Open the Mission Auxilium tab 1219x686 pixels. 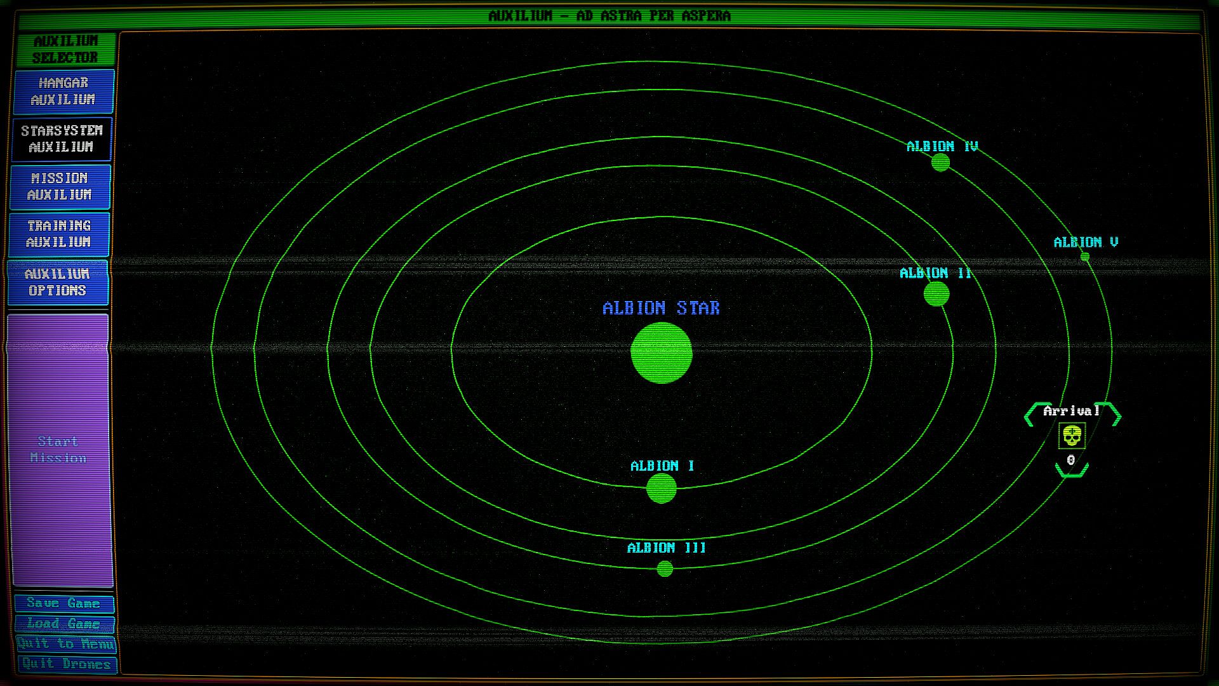[x=60, y=187]
